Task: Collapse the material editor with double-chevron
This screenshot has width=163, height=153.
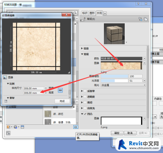Action: click(x=76, y=127)
